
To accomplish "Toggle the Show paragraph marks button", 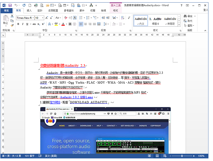I will (129, 18).
